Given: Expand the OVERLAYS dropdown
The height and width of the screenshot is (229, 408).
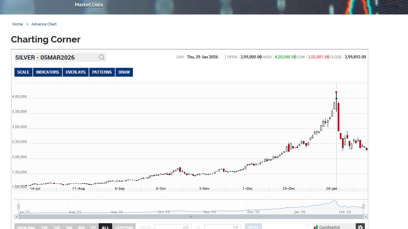Looking at the screenshot, I should [75, 72].
